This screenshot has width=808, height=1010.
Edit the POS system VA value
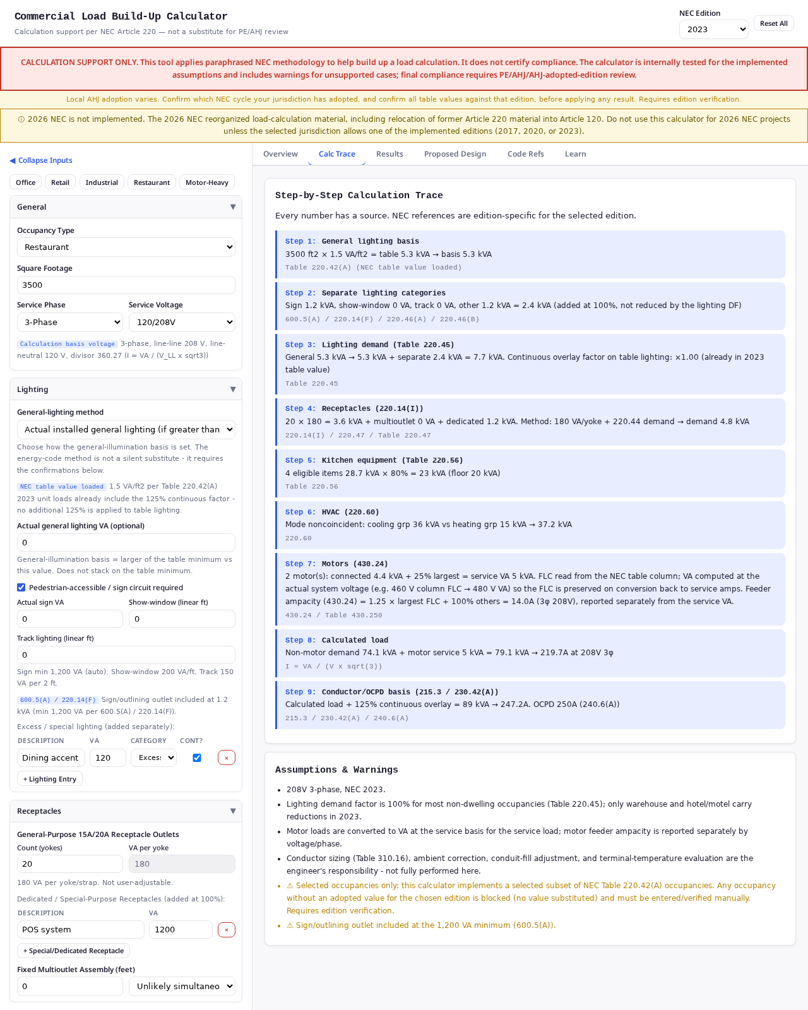[x=181, y=929]
